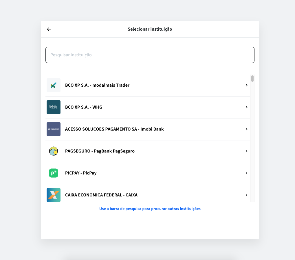Click the institution list scrollbar thumb
The image size is (295, 260).
point(252,79)
